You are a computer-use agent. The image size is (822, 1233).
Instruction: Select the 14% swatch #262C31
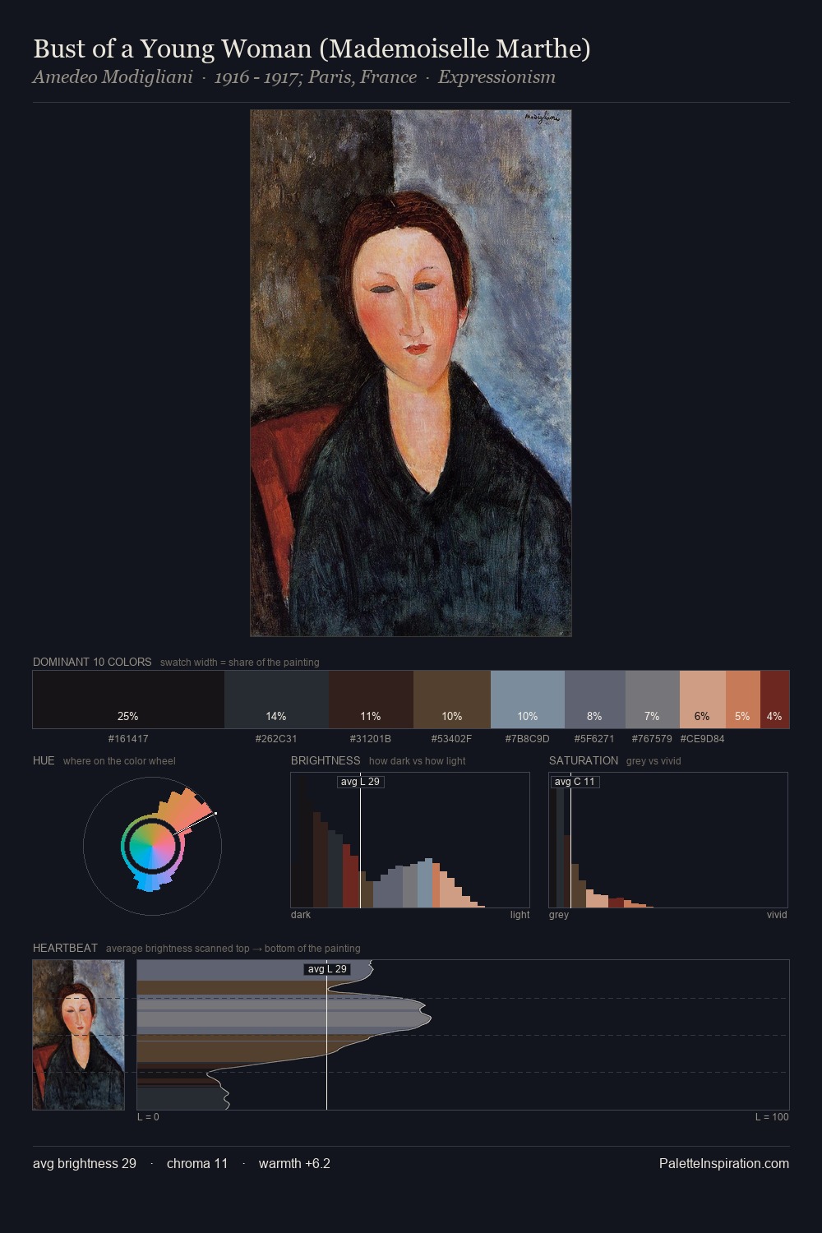276,700
